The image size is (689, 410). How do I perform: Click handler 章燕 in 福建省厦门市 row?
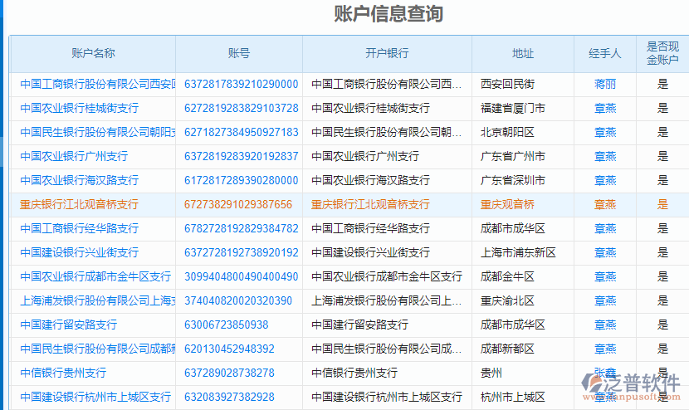pos(605,108)
